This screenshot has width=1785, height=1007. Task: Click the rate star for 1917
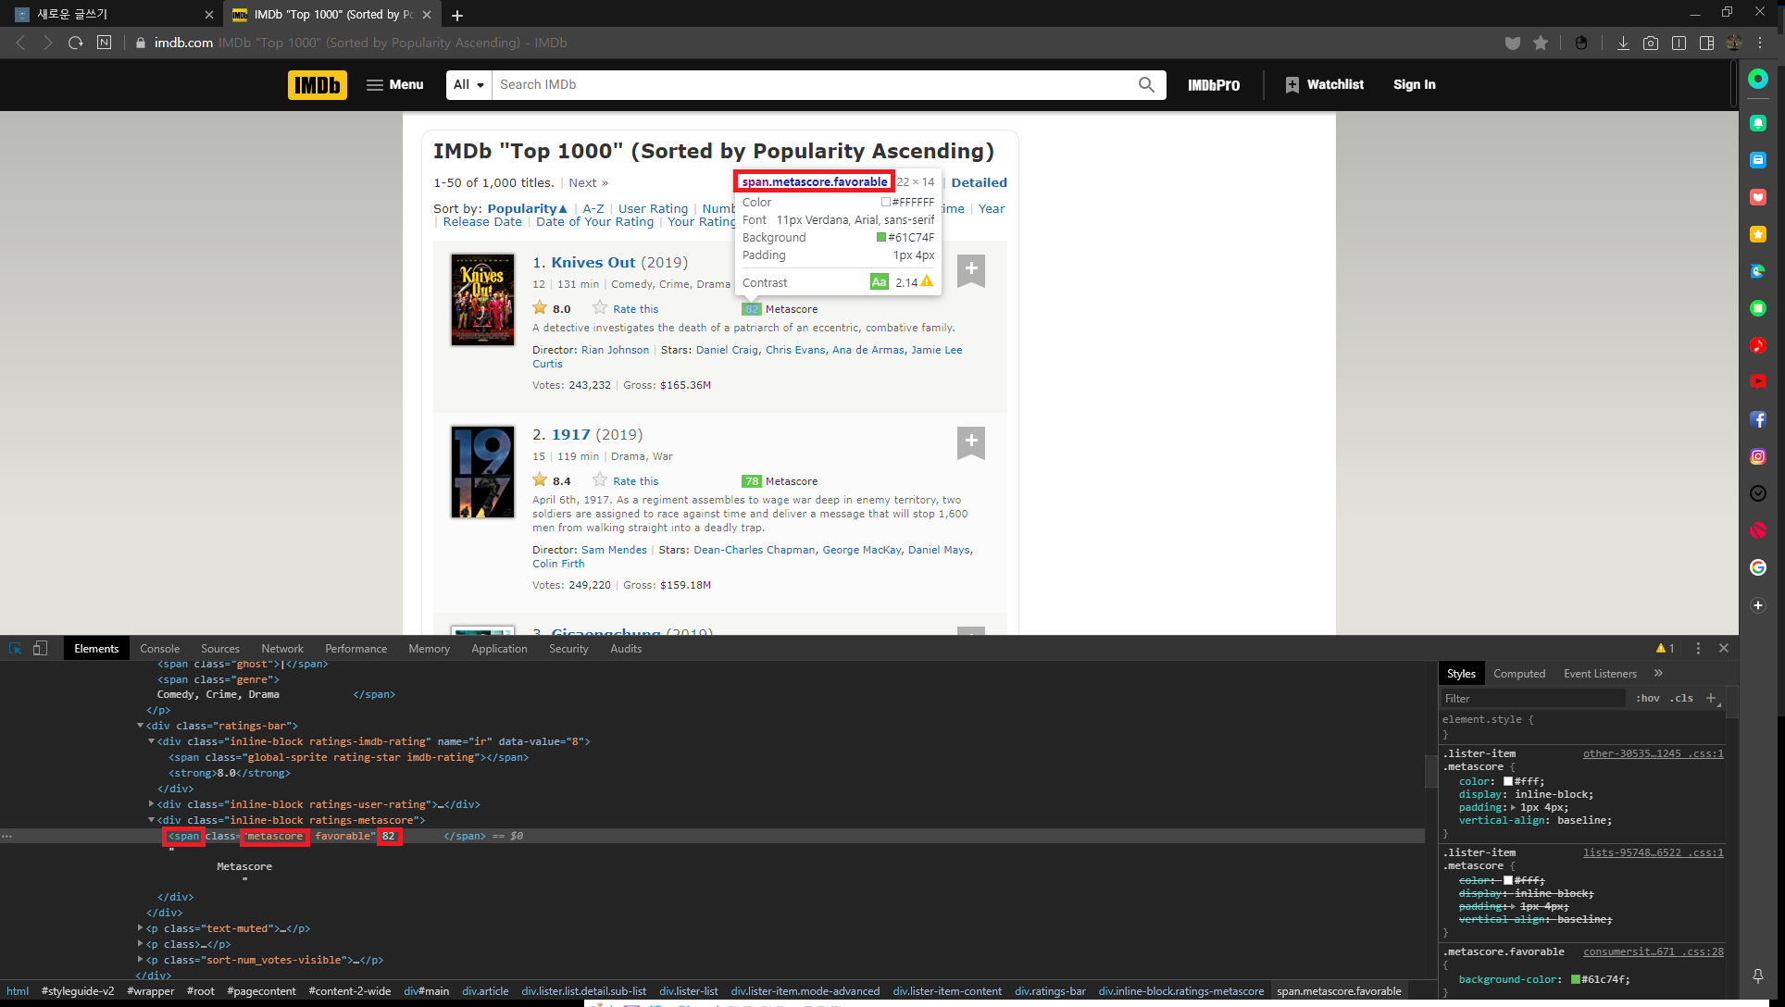600,480
